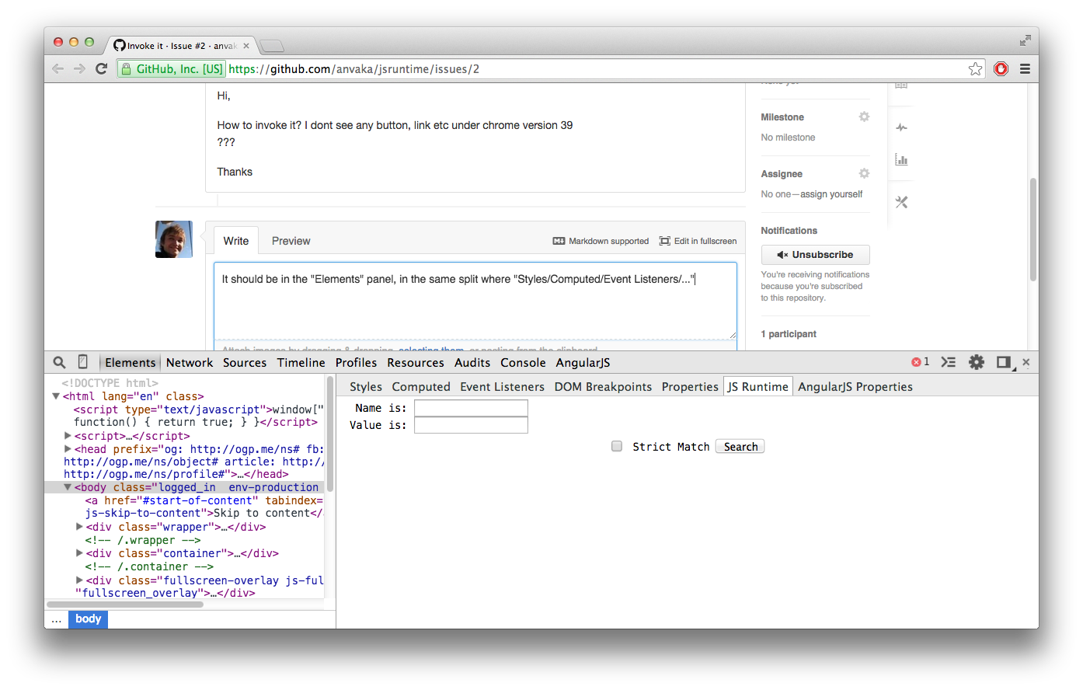Image resolution: width=1083 pixels, height=690 pixels.
Task: Click the assign yourself link
Action: pyautogui.click(x=831, y=194)
